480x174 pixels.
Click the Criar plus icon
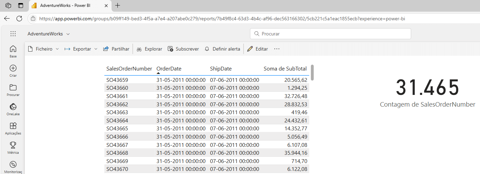(x=13, y=68)
